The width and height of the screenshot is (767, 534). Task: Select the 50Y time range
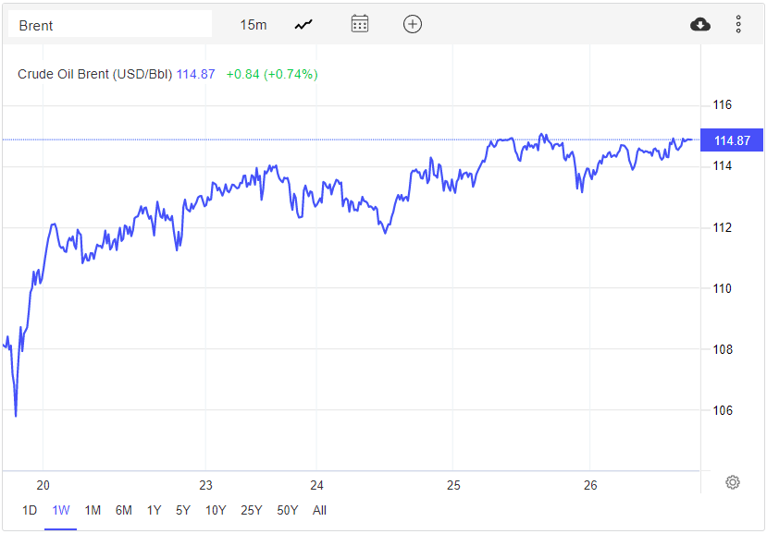click(x=287, y=510)
